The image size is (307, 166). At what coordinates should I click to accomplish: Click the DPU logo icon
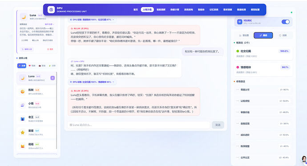(51, 10)
